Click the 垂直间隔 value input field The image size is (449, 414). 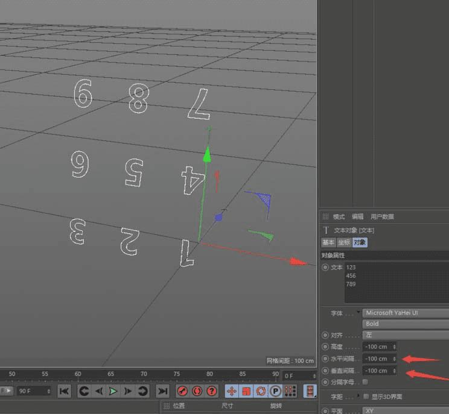click(x=377, y=371)
